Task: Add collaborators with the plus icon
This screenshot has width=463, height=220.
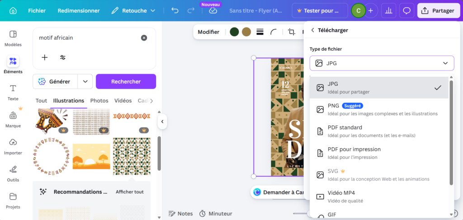Action: [x=371, y=11]
